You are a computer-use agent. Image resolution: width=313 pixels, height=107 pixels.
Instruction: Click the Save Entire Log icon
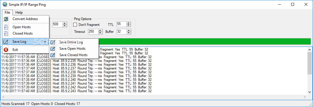53,42
